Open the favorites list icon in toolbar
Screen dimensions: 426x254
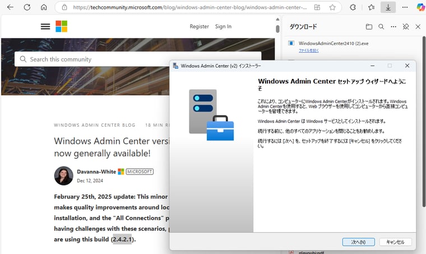click(x=372, y=7)
